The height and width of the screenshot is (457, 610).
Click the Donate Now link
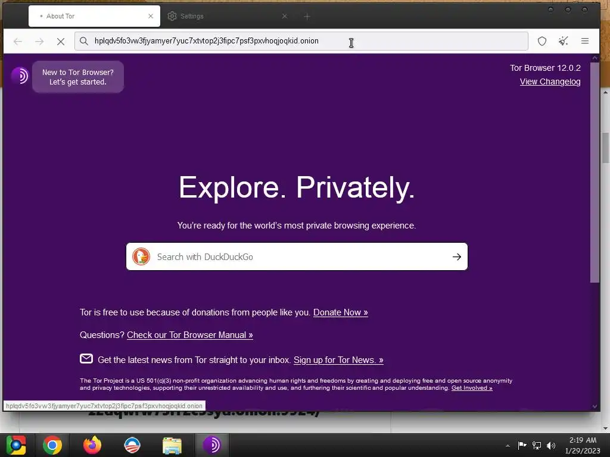click(x=340, y=312)
